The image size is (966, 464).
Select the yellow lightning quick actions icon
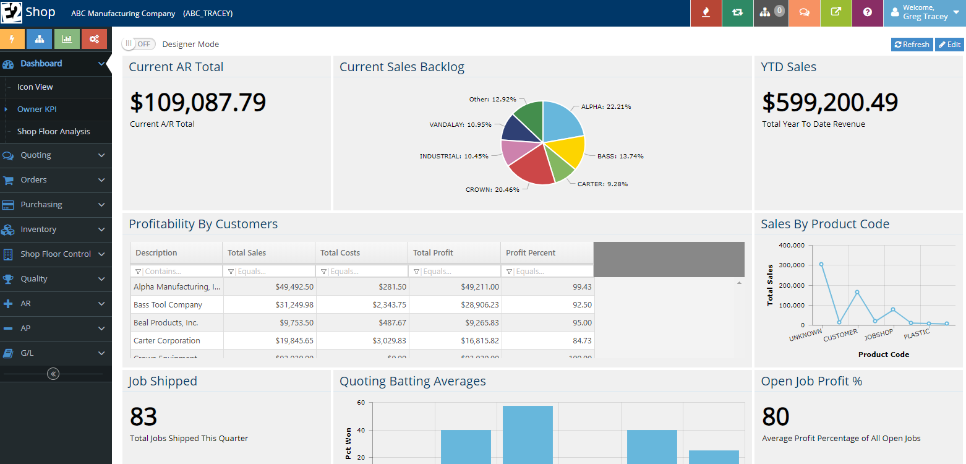click(12, 38)
